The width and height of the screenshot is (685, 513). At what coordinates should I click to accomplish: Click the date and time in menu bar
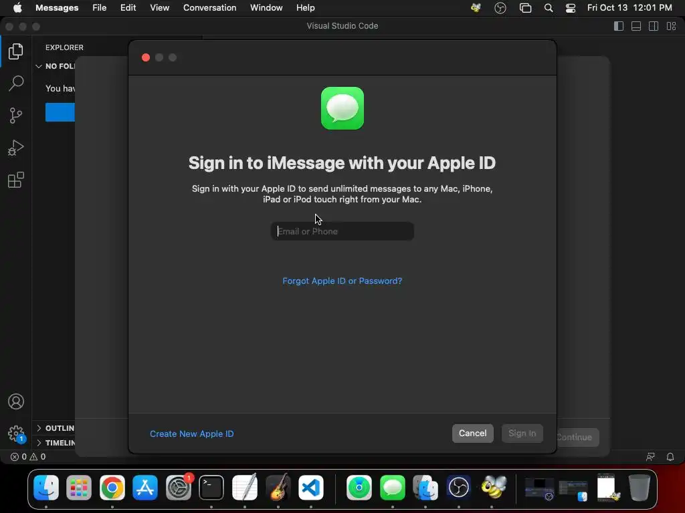tap(629, 8)
